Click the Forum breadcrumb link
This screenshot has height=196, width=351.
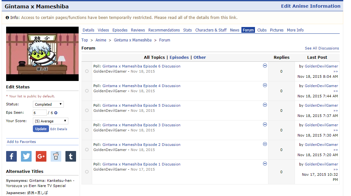coord(165,40)
